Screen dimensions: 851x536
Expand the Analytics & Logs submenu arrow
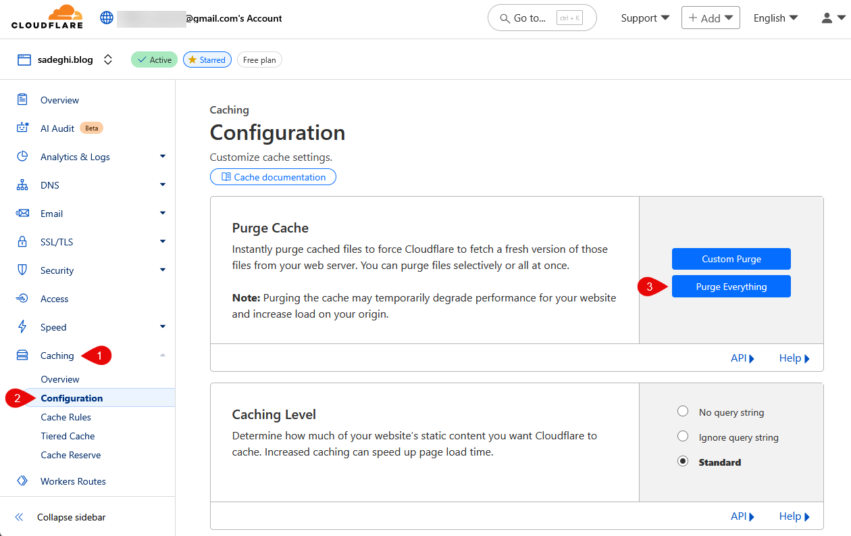point(162,156)
